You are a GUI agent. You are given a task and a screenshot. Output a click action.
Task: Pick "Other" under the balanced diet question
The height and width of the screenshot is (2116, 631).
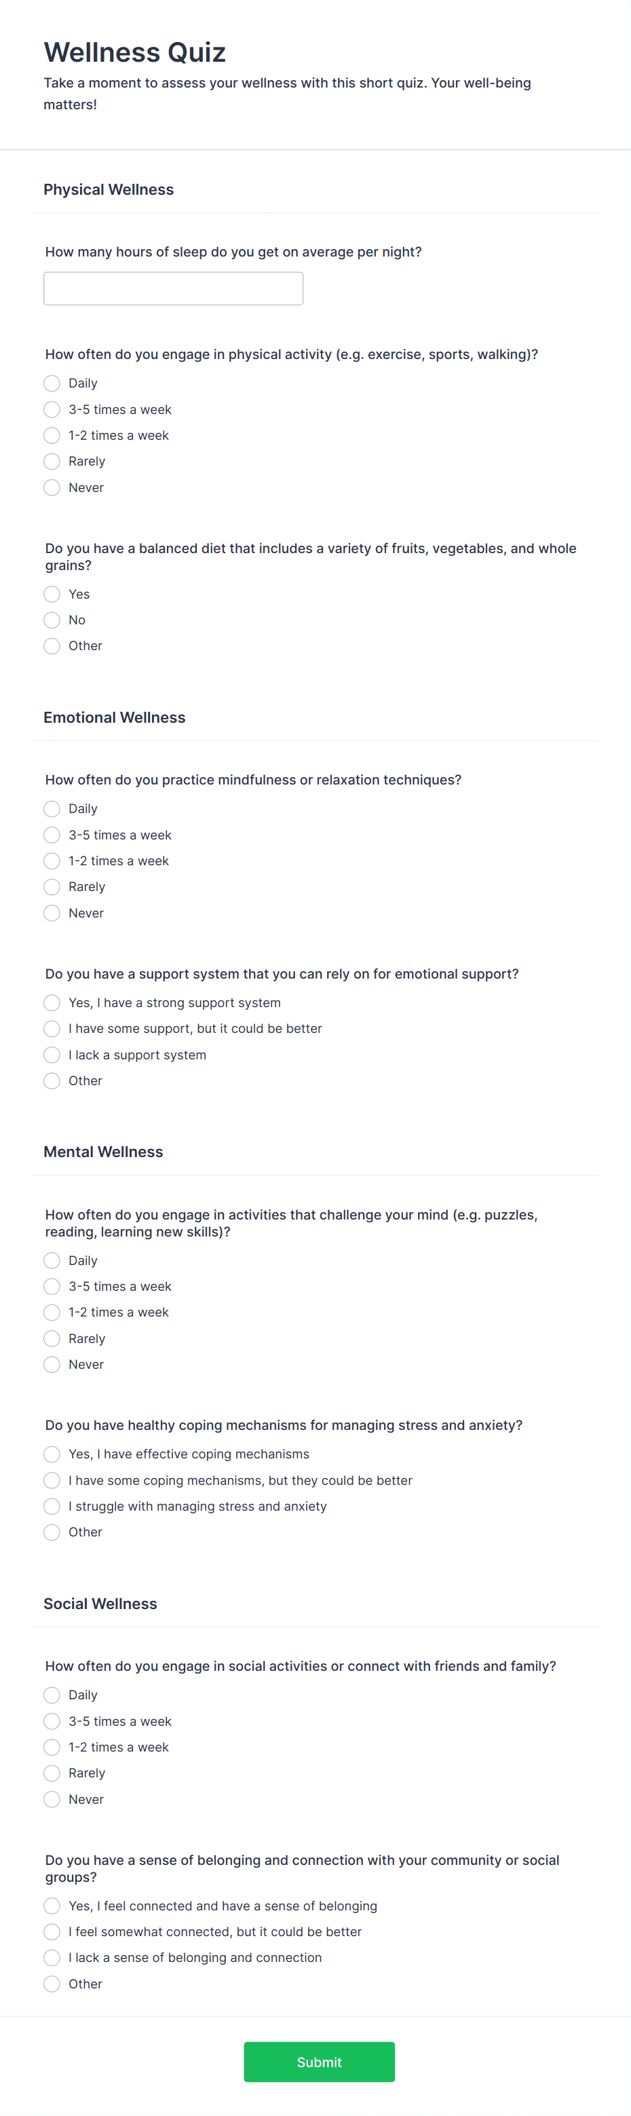coord(52,645)
